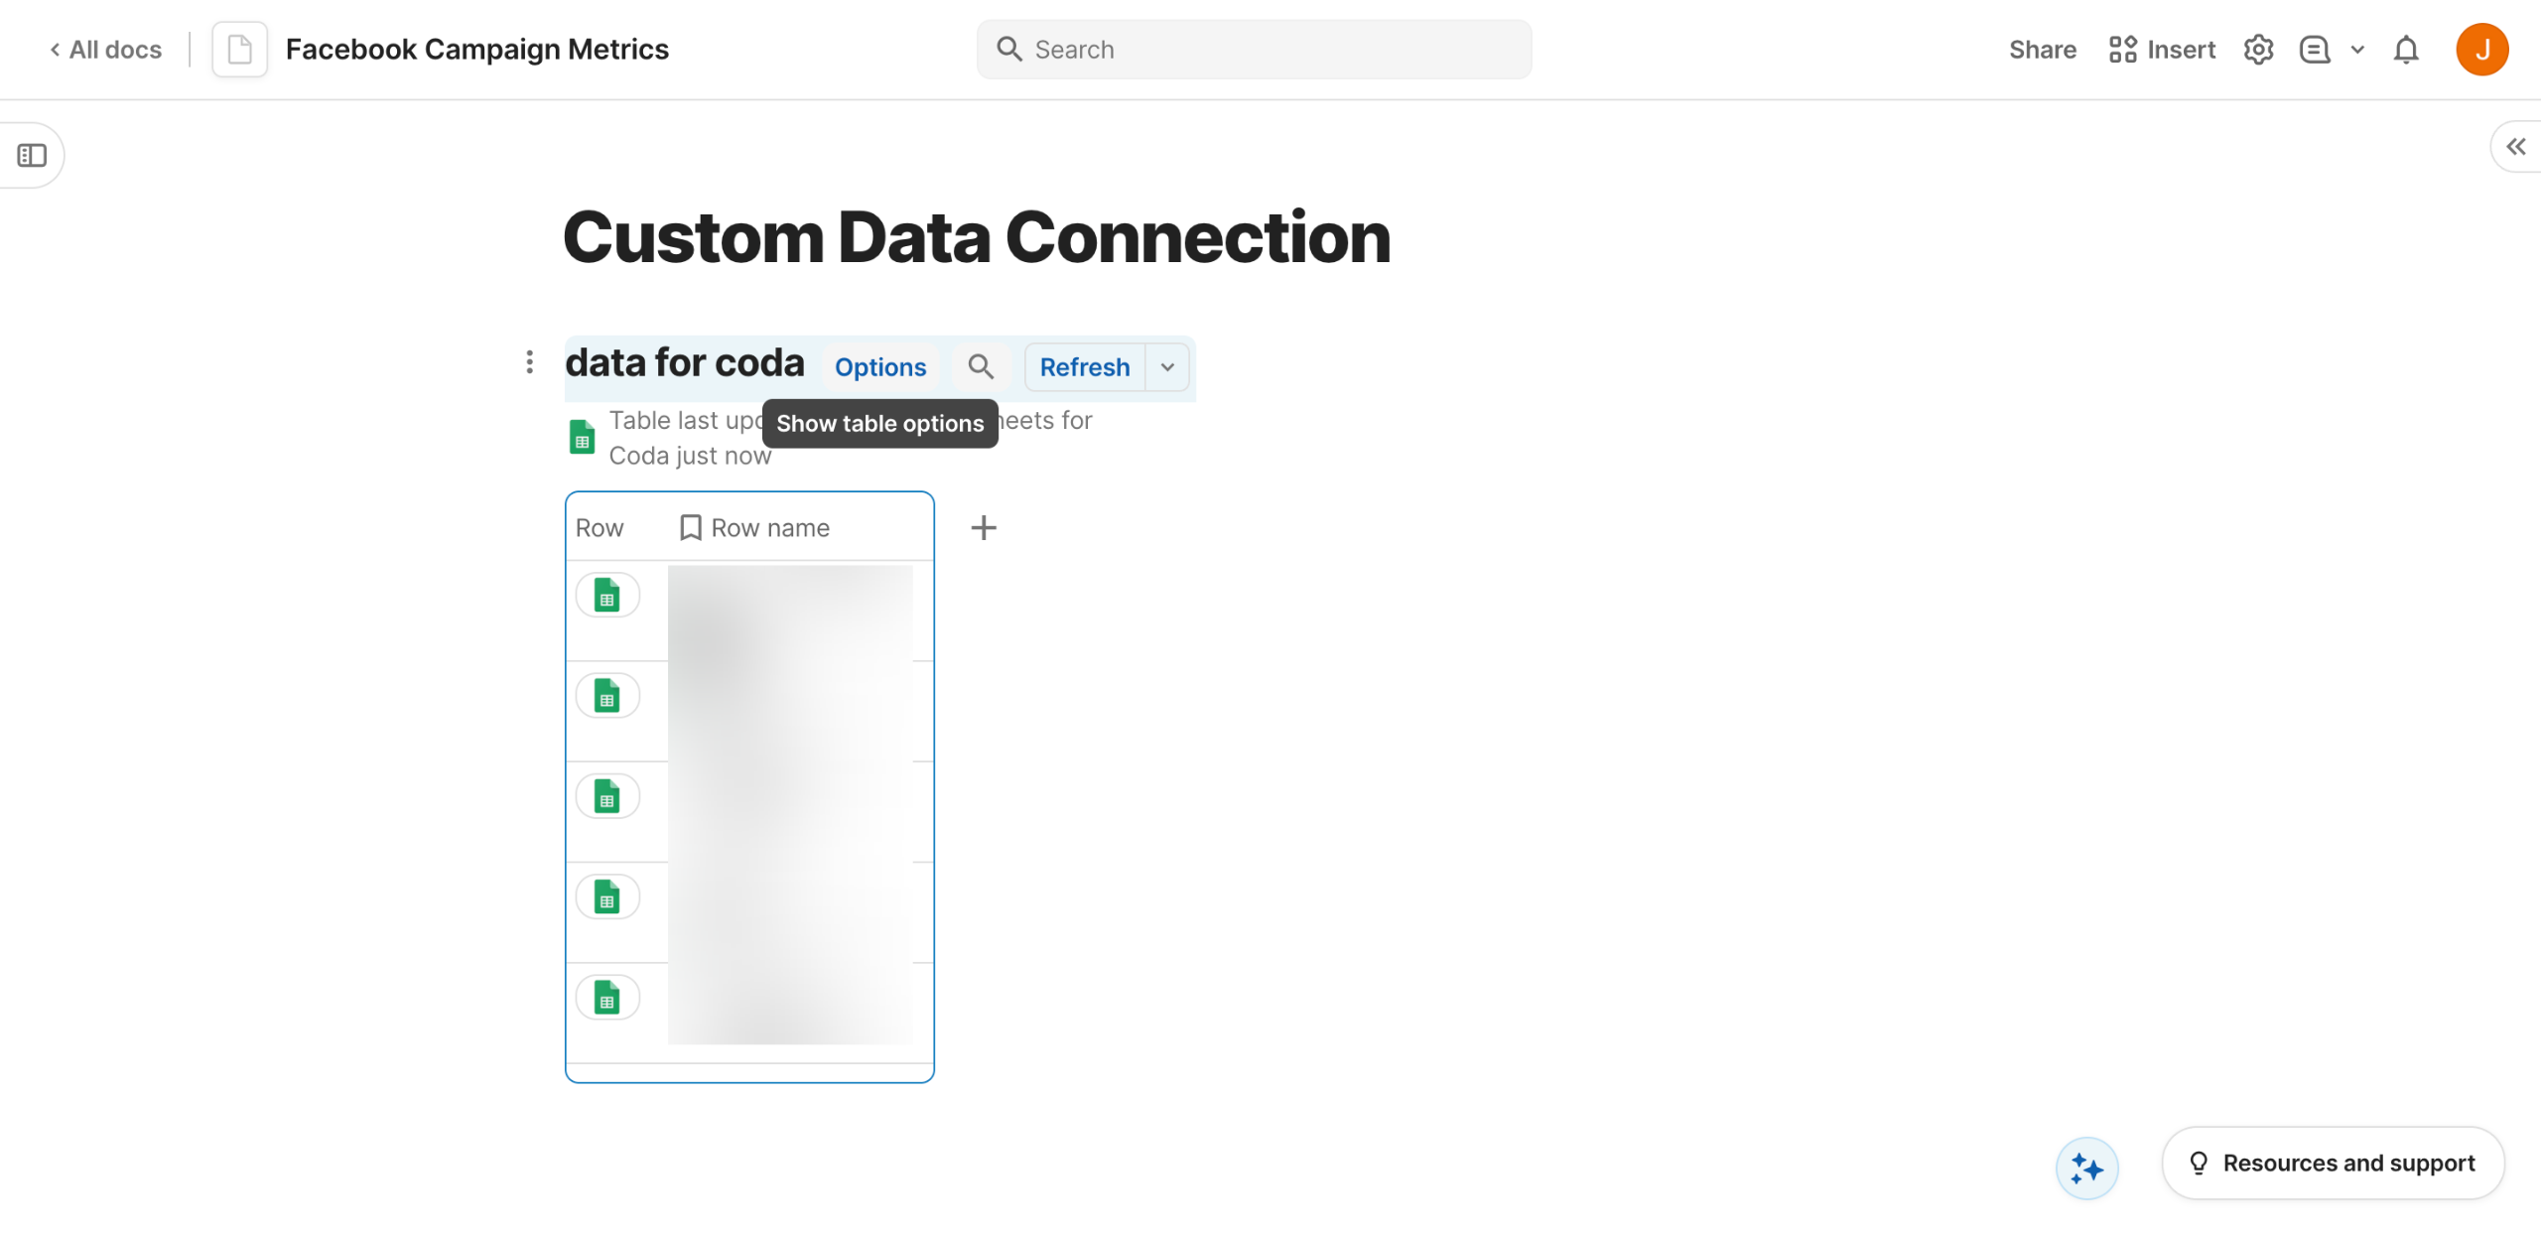Open Resources and support
The image size is (2541, 1239).
(x=2333, y=1163)
